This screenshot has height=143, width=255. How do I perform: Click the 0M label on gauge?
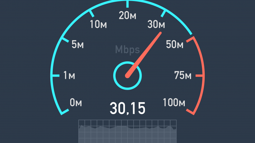coord(76,103)
